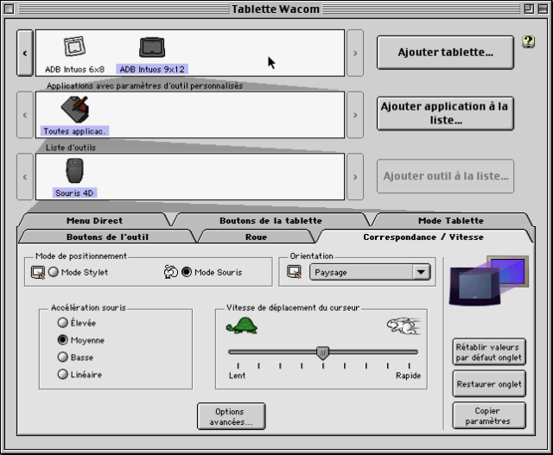The width and height of the screenshot is (553, 455).
Task: Switch to the Roue tab
Action: pyautogui.click(x=256, y=237)
